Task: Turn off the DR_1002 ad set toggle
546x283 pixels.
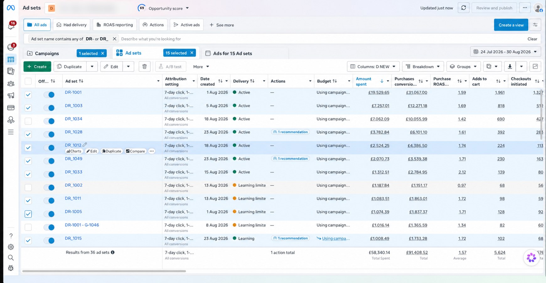Action: coord(49,188)
